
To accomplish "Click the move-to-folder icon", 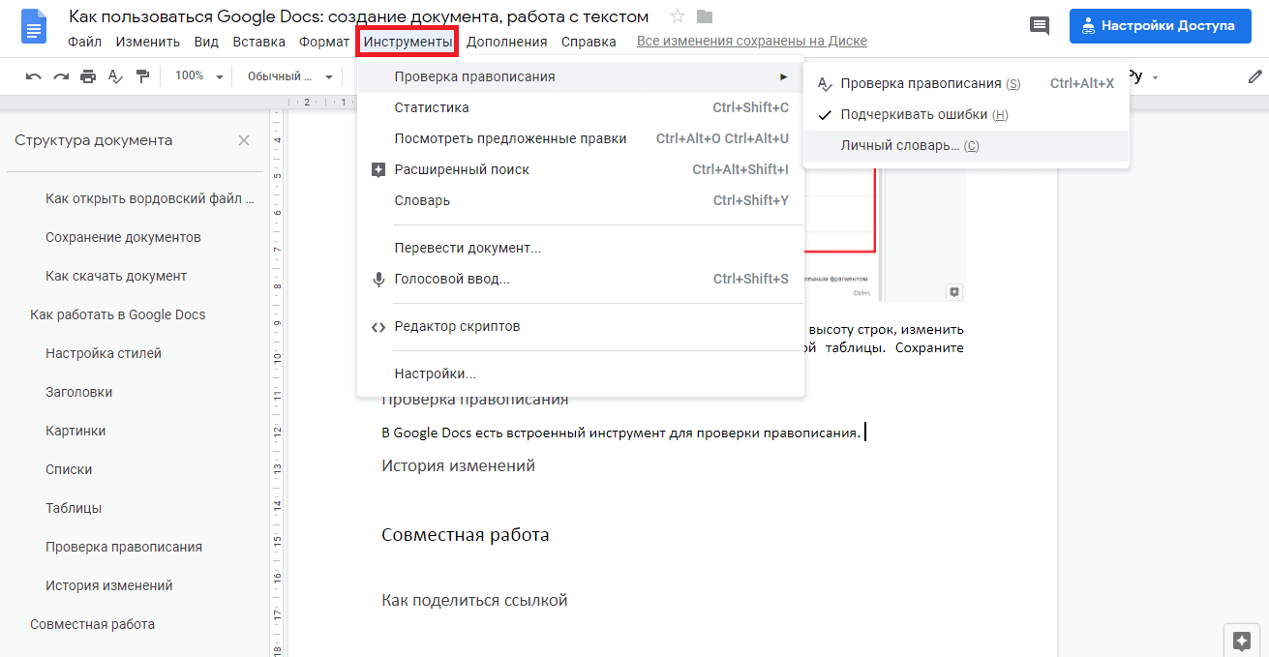I will [x=705, y=16].
